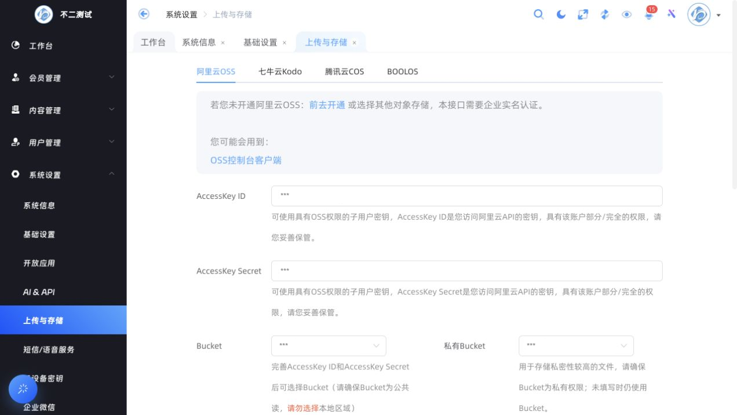Viewport: 737px width, 415px height.
Task: Click the 不二测试 site title
Action: click(x=76, y=14)
